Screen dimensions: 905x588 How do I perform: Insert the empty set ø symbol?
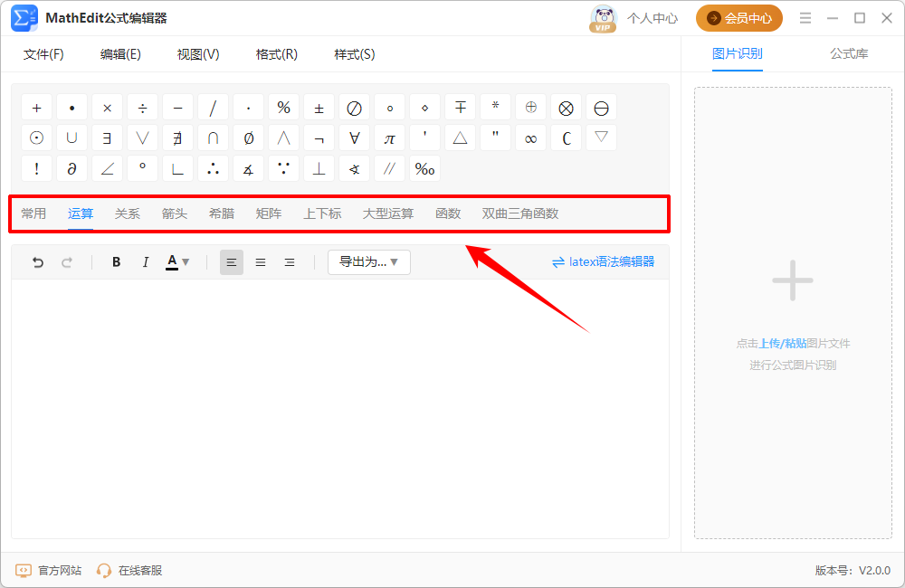tap(248, 138)
